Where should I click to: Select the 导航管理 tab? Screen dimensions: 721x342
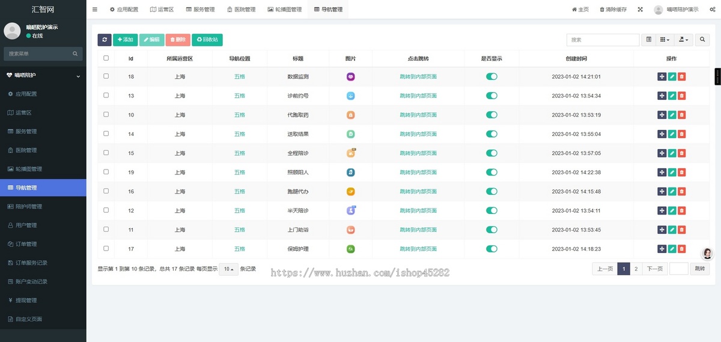tap(328, 10)
